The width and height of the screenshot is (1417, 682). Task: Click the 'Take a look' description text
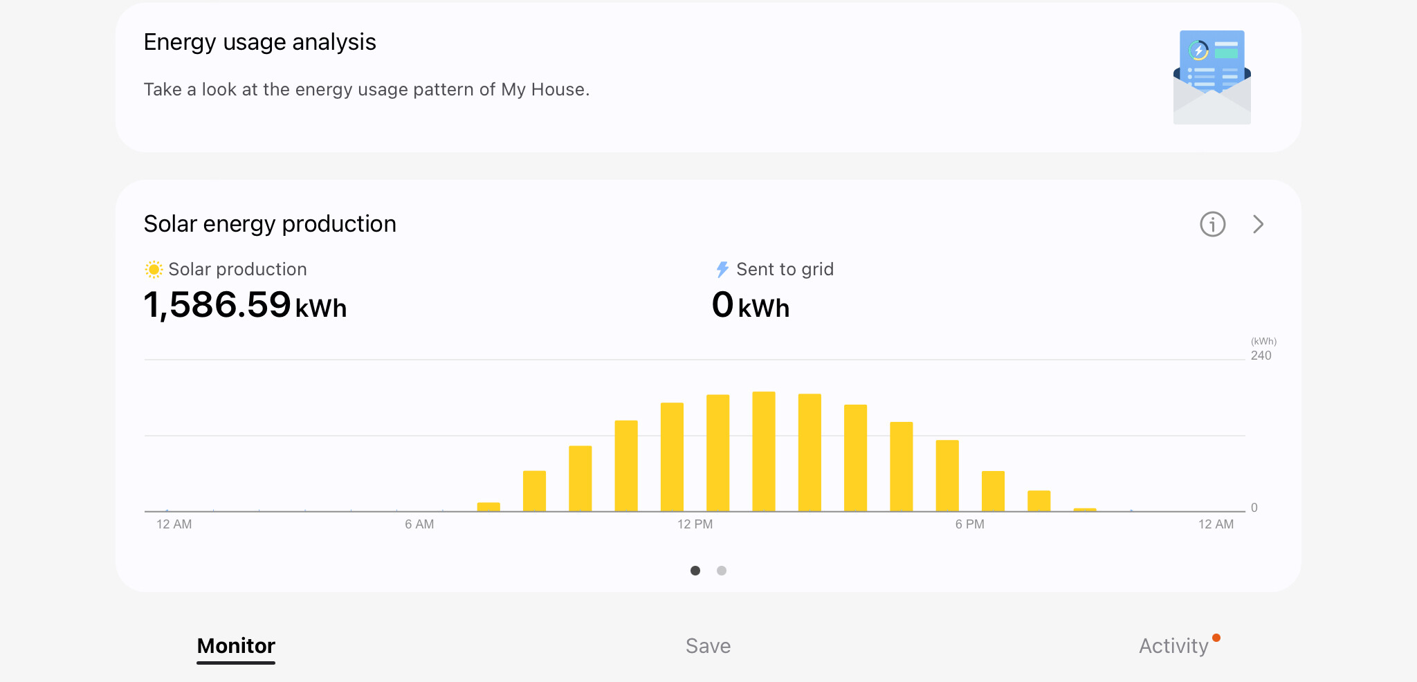pos(366,89)
